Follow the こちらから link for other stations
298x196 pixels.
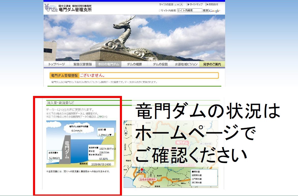click(103, 117)
